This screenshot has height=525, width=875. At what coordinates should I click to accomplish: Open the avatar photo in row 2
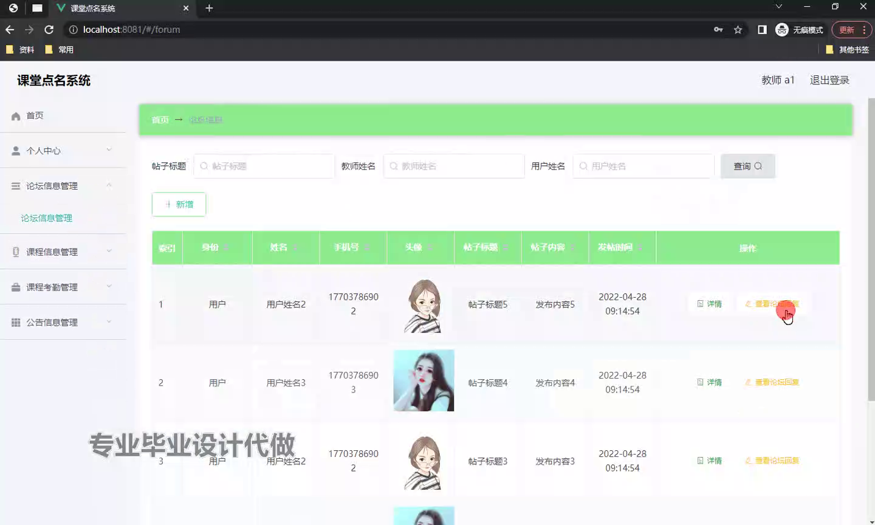[424, 380]
